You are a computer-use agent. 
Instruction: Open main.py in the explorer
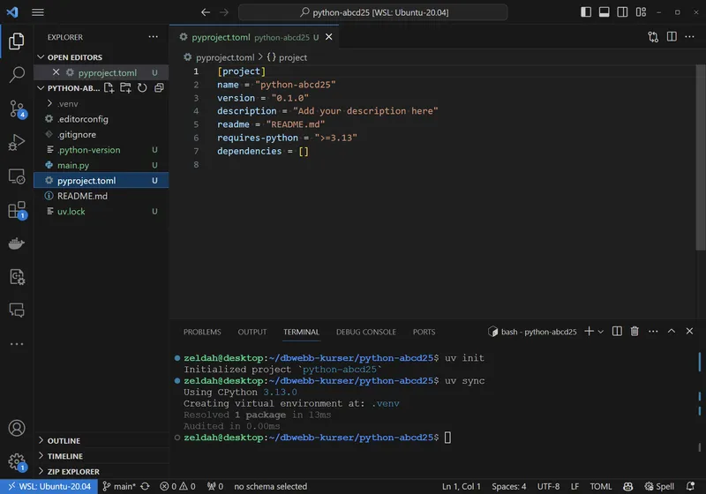[101, 165]
